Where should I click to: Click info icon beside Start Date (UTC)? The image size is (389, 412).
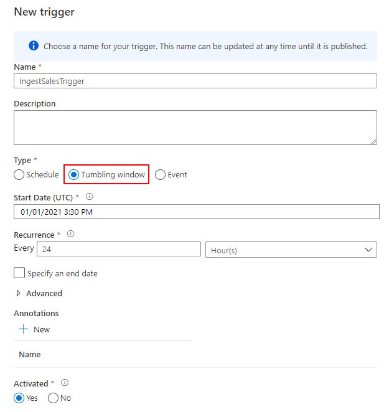[x=90, y=197]
